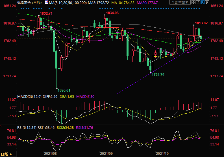The height and width of the screenshot is (157, 224).
Task: Click the 1721.76 low price label
Action: coord(158,74)
